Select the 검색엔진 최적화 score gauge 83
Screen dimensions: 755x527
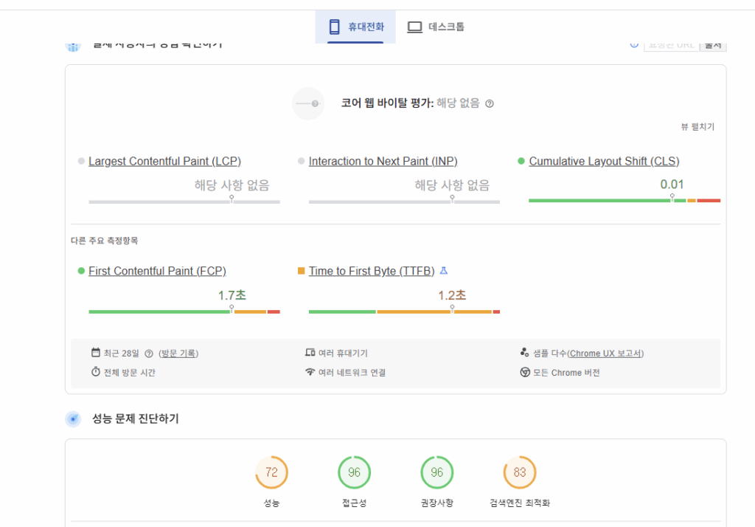point(520,472)
